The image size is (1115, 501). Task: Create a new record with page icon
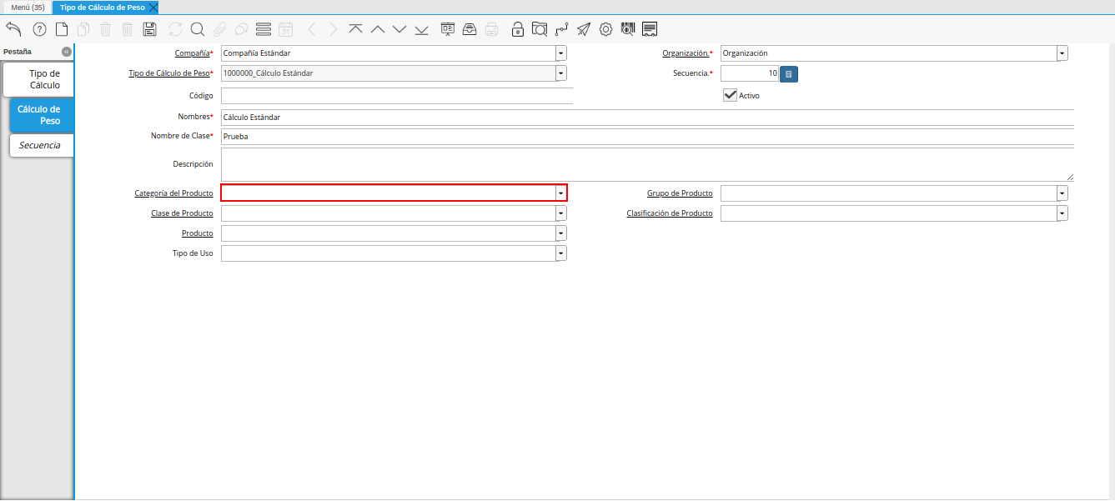click(x=62, y=29)
